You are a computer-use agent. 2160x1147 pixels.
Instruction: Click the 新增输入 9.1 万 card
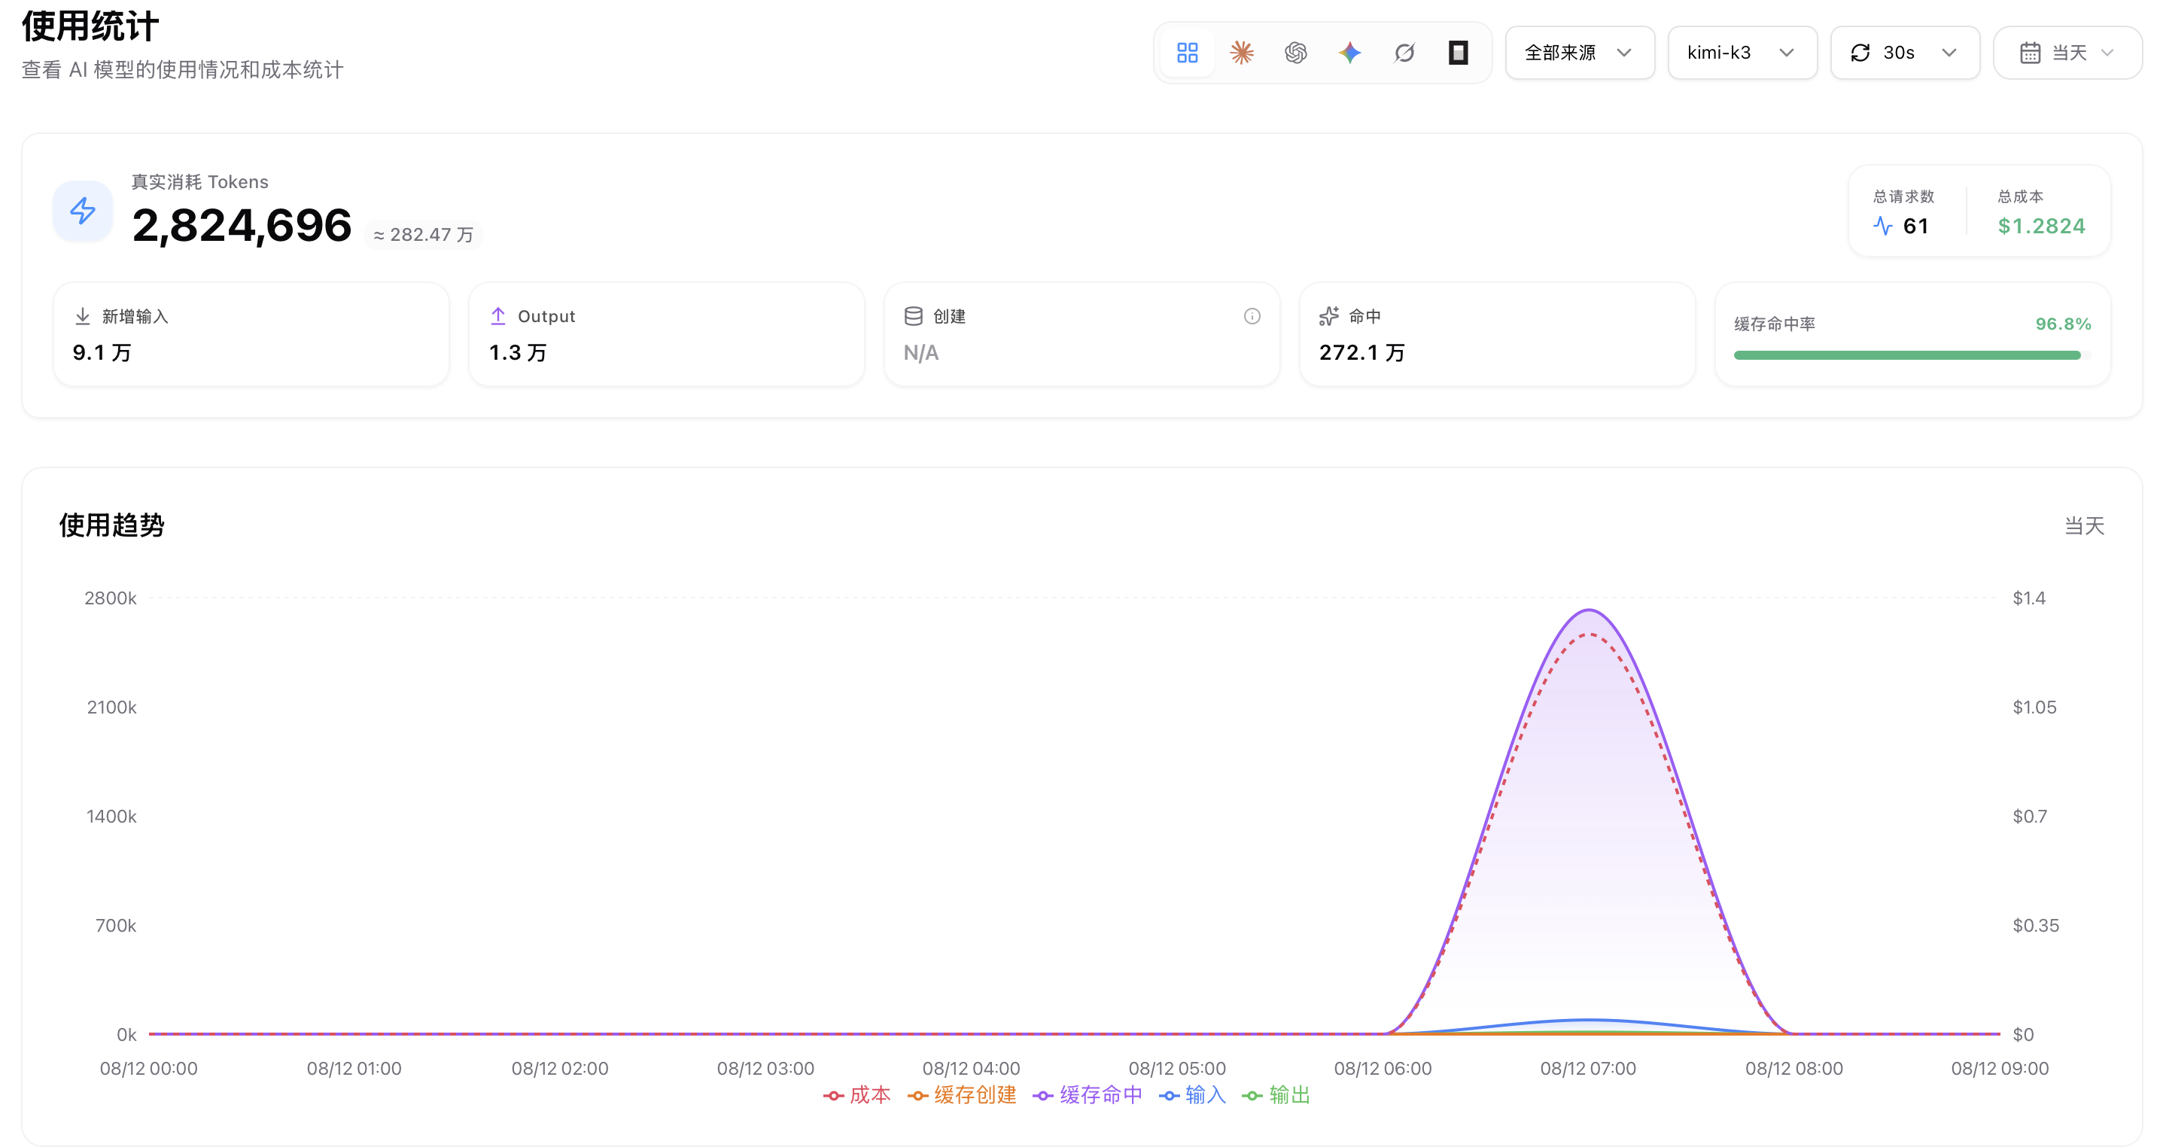click(x=251, y=334)
